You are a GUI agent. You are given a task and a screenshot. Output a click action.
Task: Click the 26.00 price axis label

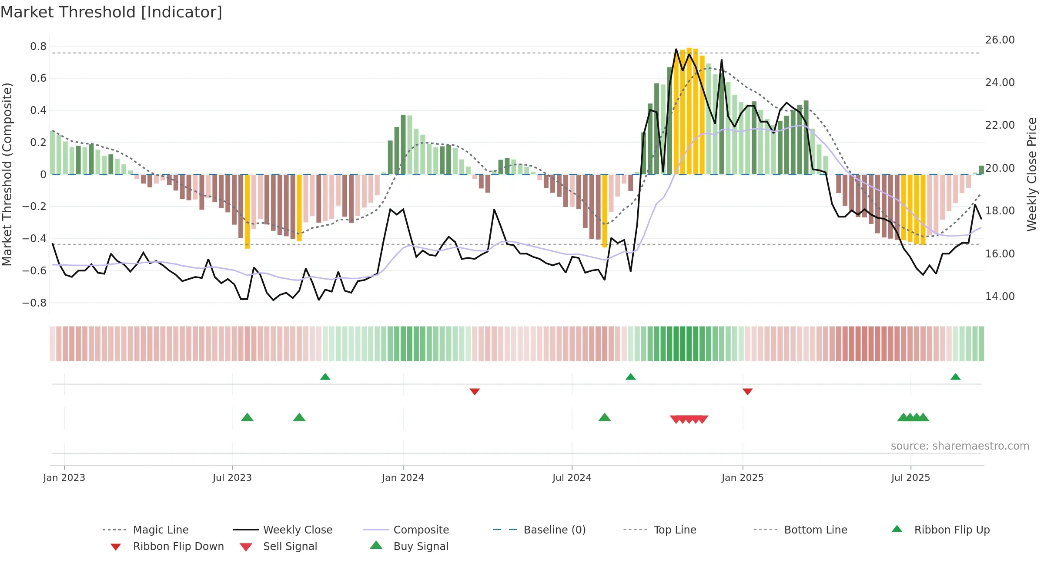pyautogui.click(x=1000, y=40)
